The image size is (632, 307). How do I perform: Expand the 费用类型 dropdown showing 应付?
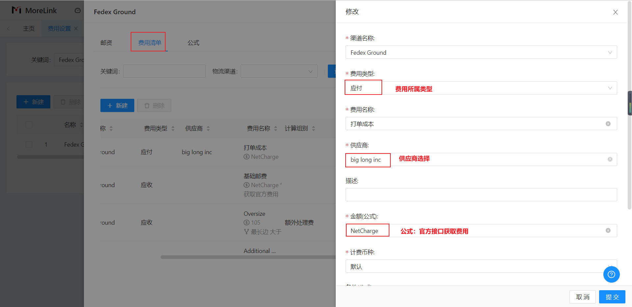(x=481, y=88)
